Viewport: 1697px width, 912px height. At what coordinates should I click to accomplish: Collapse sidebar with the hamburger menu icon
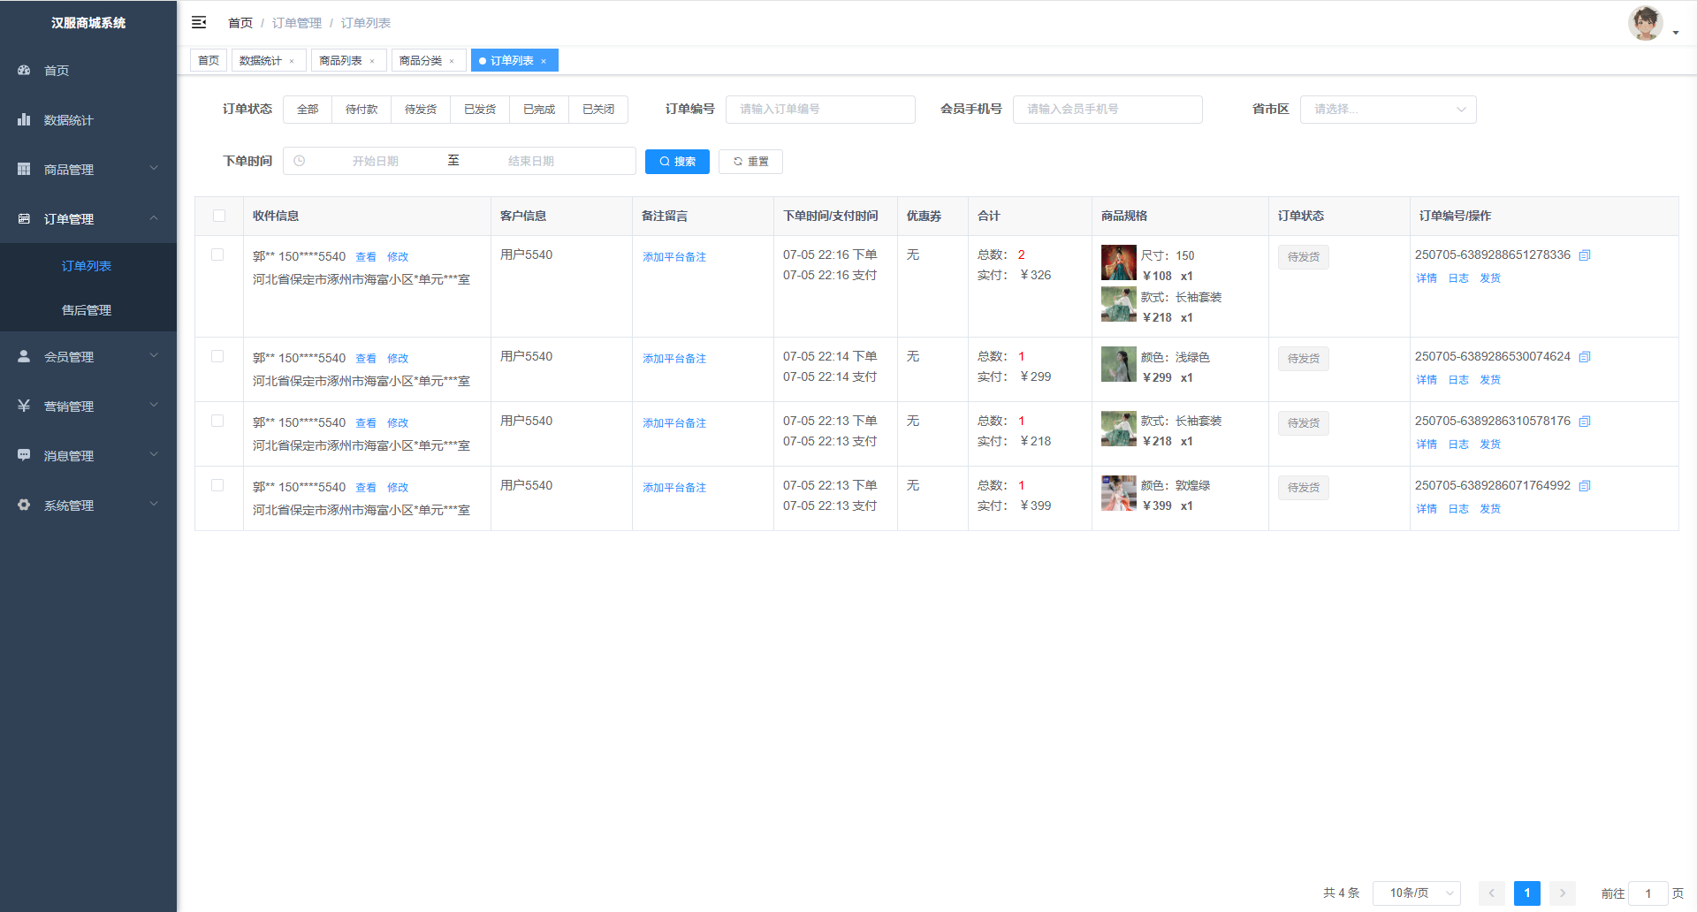pos(199,22)
